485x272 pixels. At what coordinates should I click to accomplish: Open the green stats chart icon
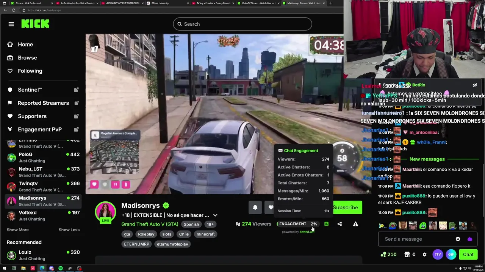(x=326, y=224)
